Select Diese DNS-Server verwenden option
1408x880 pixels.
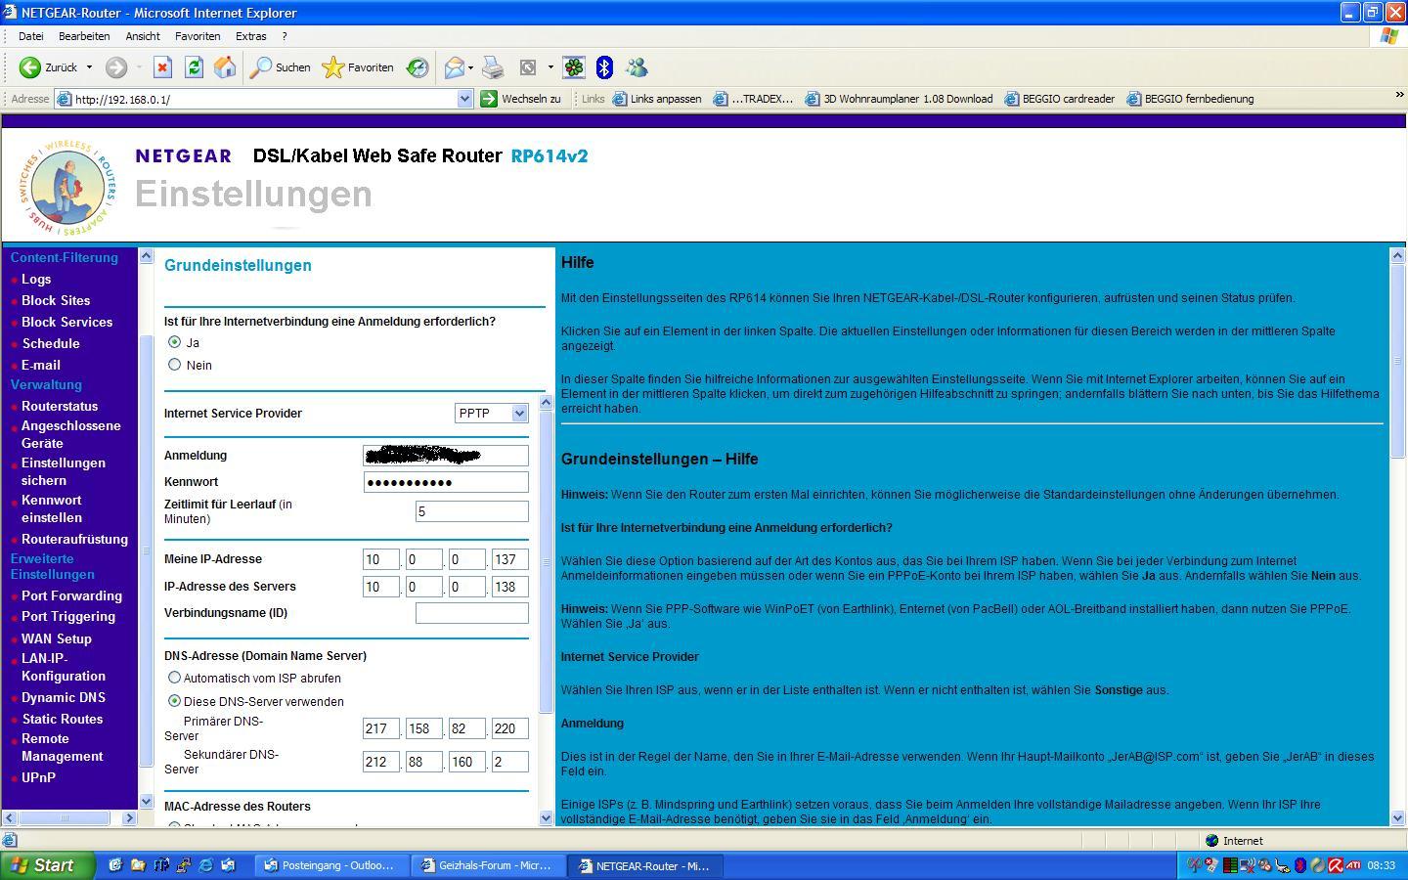(x=175, y=701)
